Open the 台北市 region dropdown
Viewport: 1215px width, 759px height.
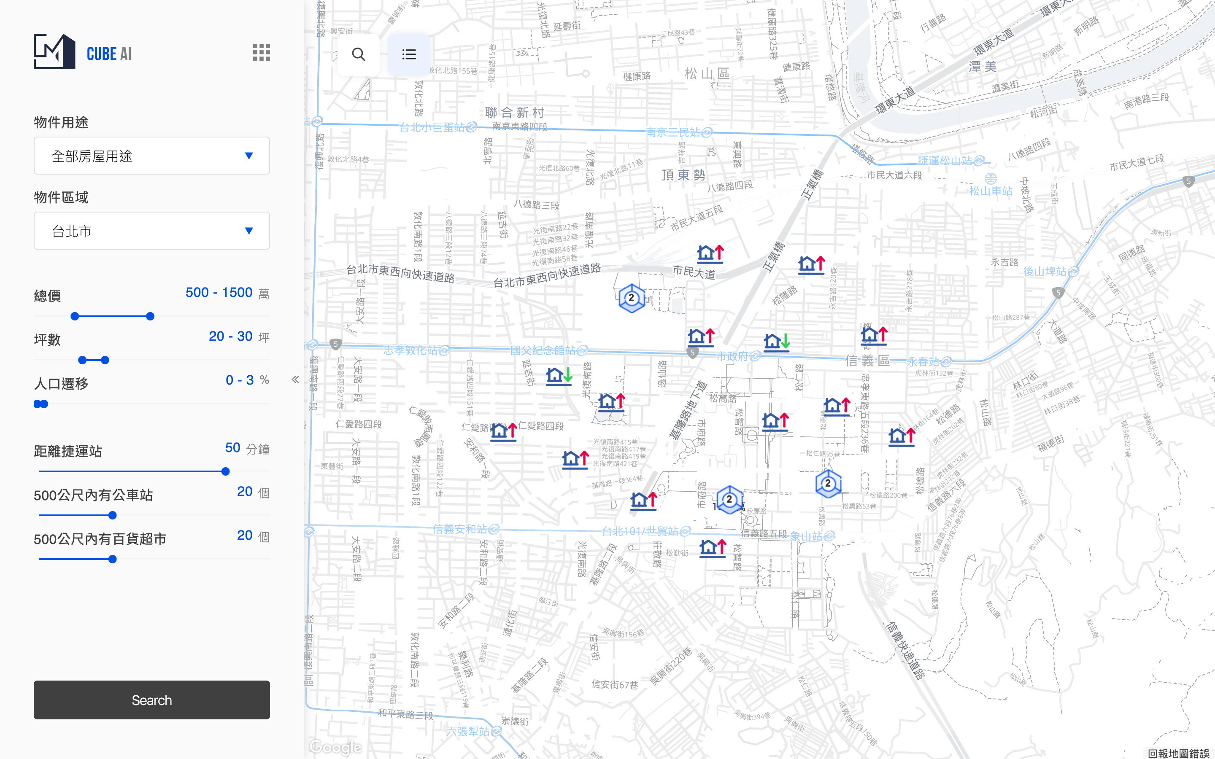click(x=151, y=231)
